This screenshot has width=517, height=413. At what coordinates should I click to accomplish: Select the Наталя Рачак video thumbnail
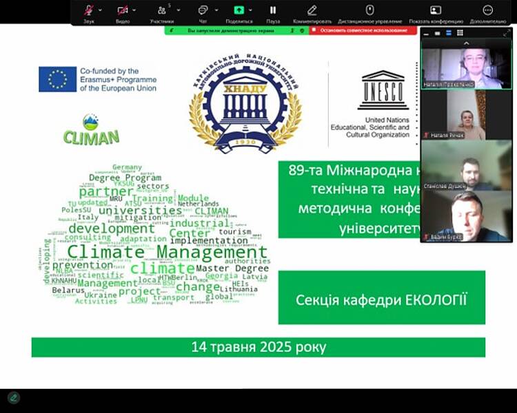click(x=467, y=115)
